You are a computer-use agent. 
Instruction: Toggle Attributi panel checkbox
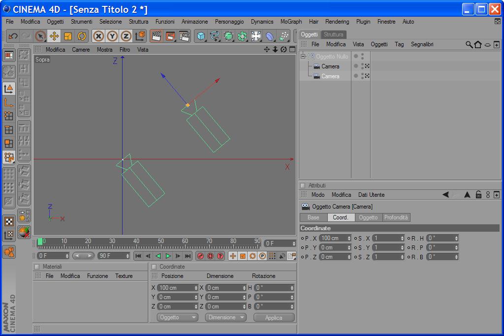pyautogui.click(x=303, y=185)
